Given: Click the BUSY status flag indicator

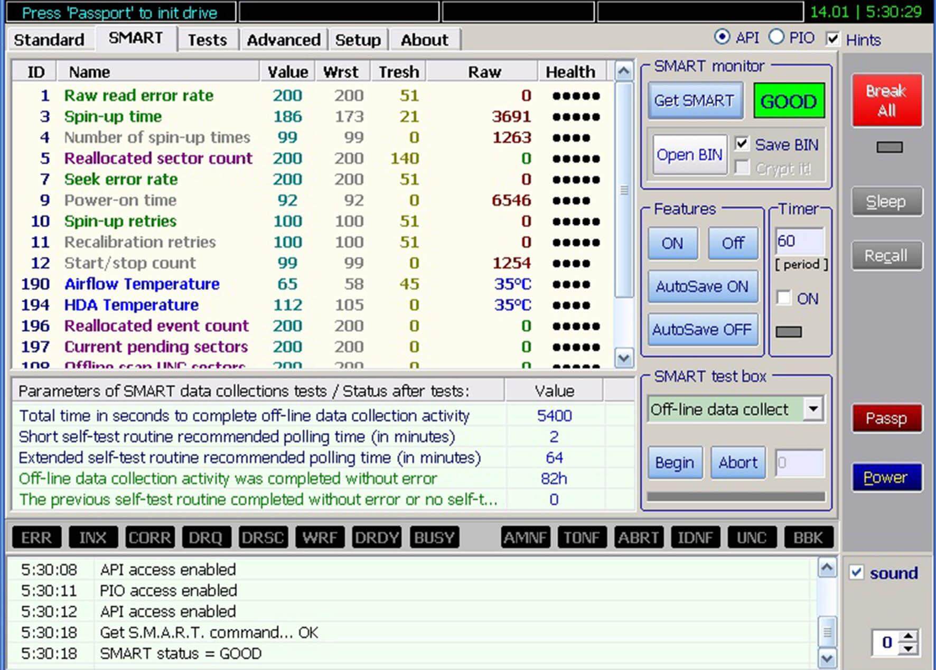Looking at the screenshot, I should [434, 538].
